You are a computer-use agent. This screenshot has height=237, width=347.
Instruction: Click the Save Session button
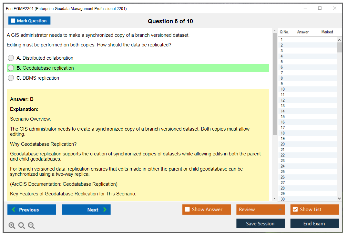coord(260,223)
